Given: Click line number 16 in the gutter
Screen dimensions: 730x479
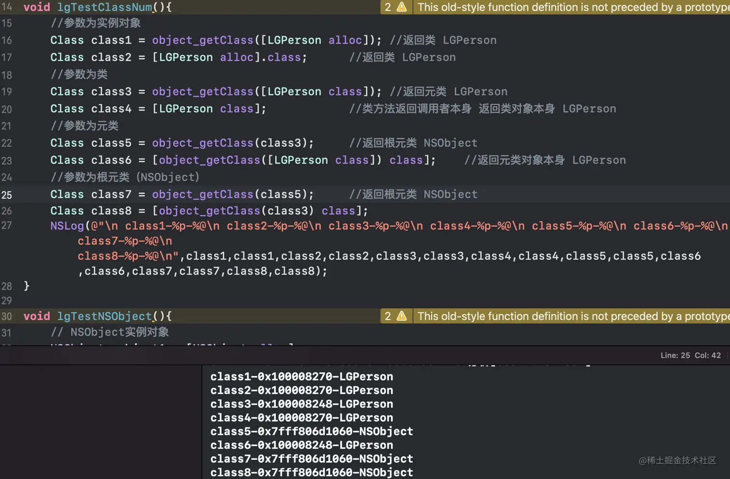Looking at the screenshot, I should tap(7, 40).
